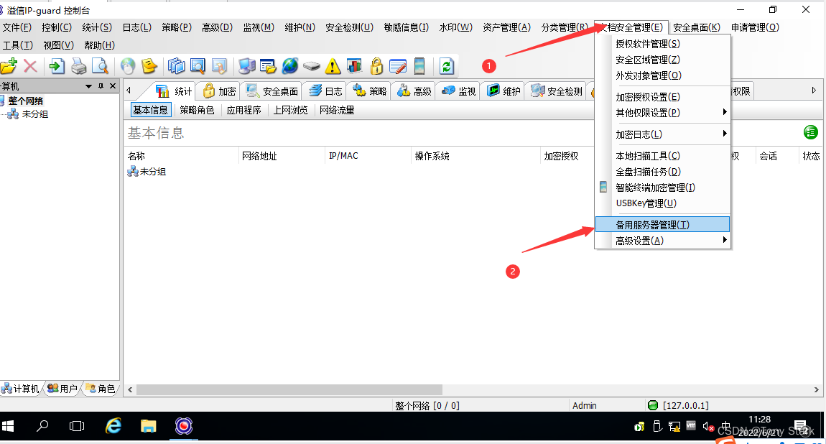Select the Print icon in the toolbar

78,65
